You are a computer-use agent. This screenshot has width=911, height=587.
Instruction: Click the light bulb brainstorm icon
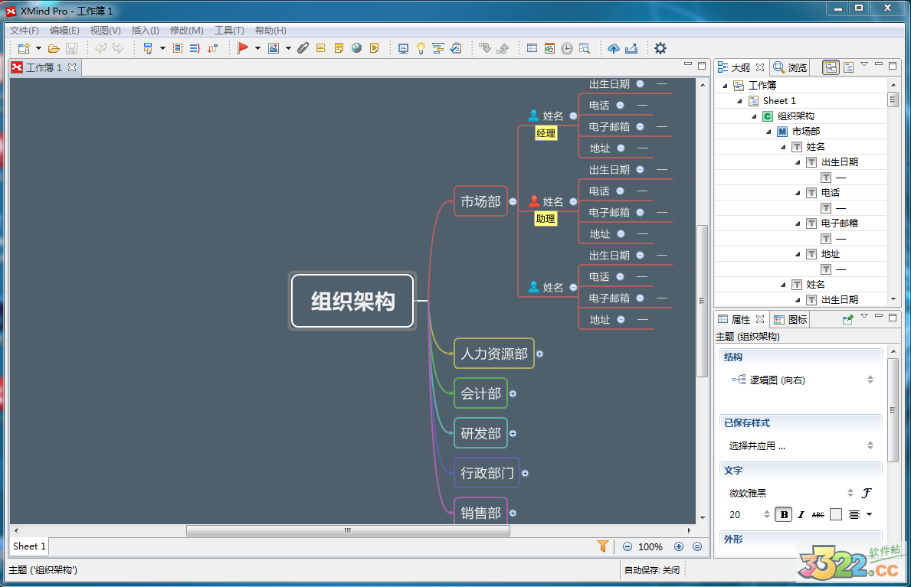click(421, 48)
